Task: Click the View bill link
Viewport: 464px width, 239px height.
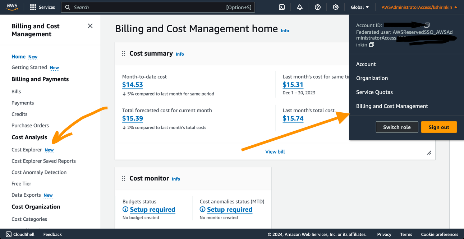Action: click(275, 152)
